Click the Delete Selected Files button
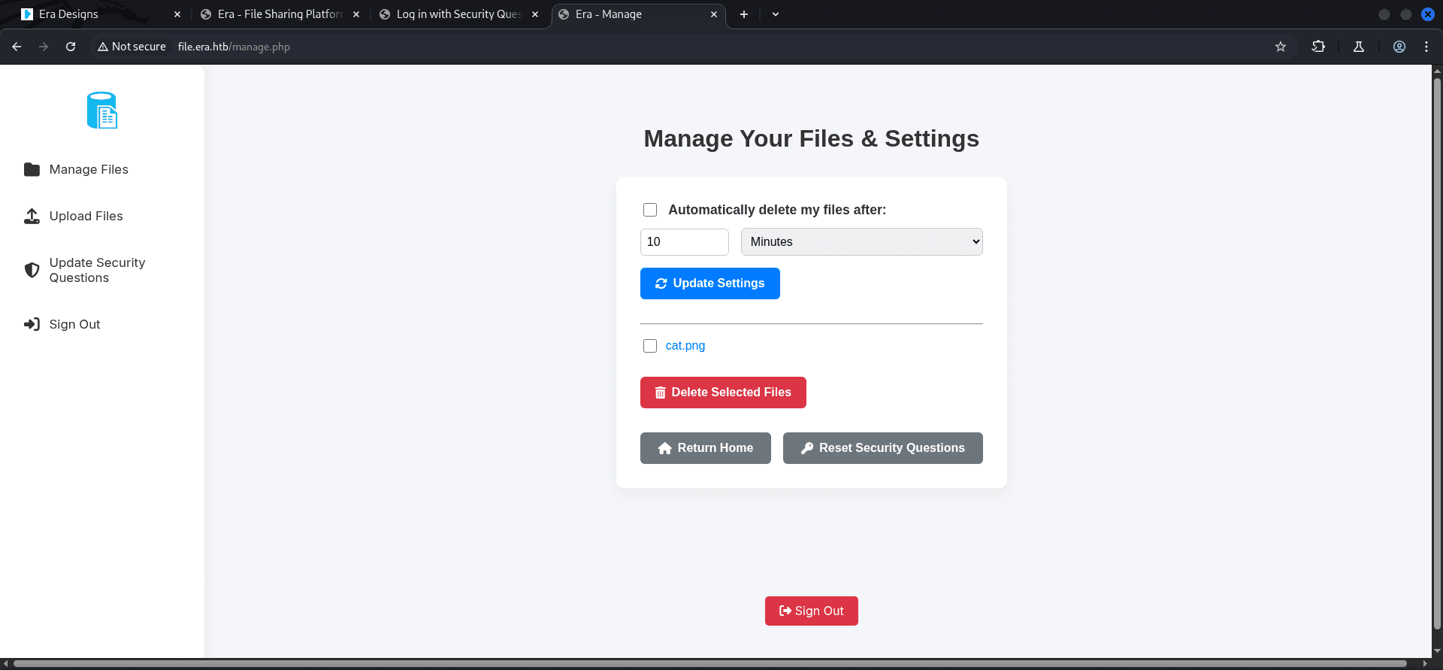Screen dimensions: 1443x670 [x=723, y=393]
